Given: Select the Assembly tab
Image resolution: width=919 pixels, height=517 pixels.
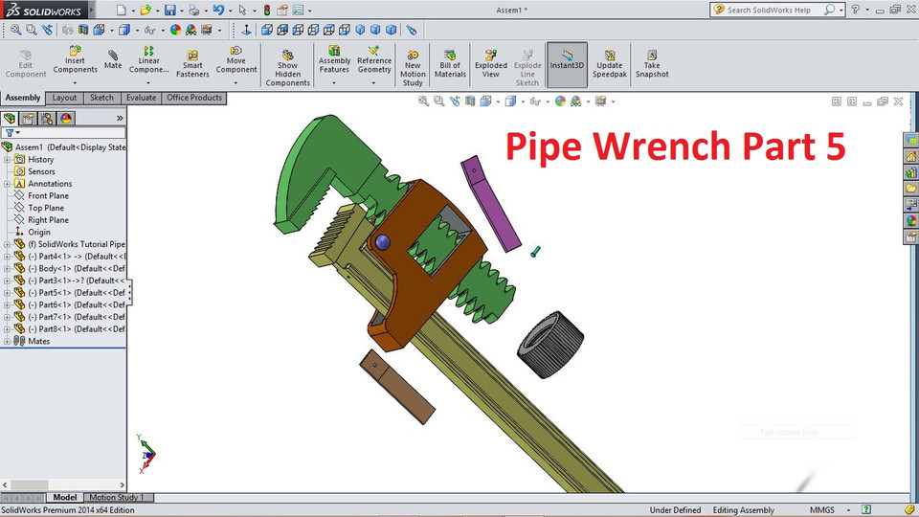Looking at the screenshot, I should [23, 98].
